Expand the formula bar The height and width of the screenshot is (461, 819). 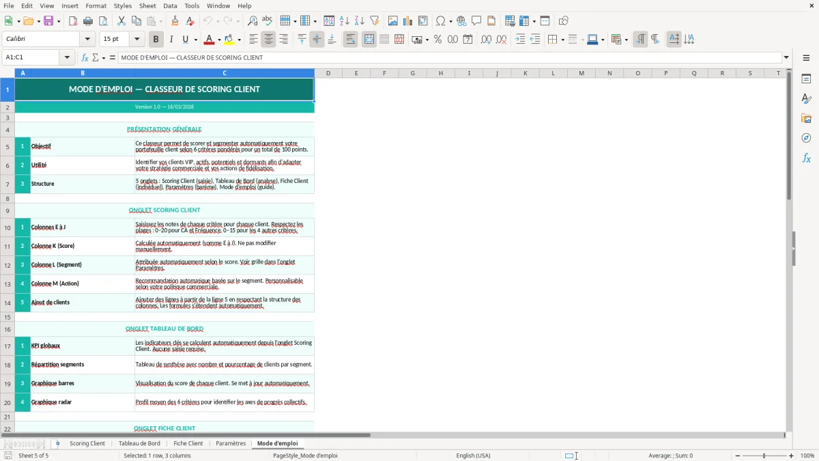(786, 57)
